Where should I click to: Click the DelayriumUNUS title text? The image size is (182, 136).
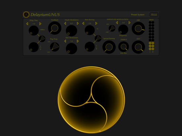45,15
